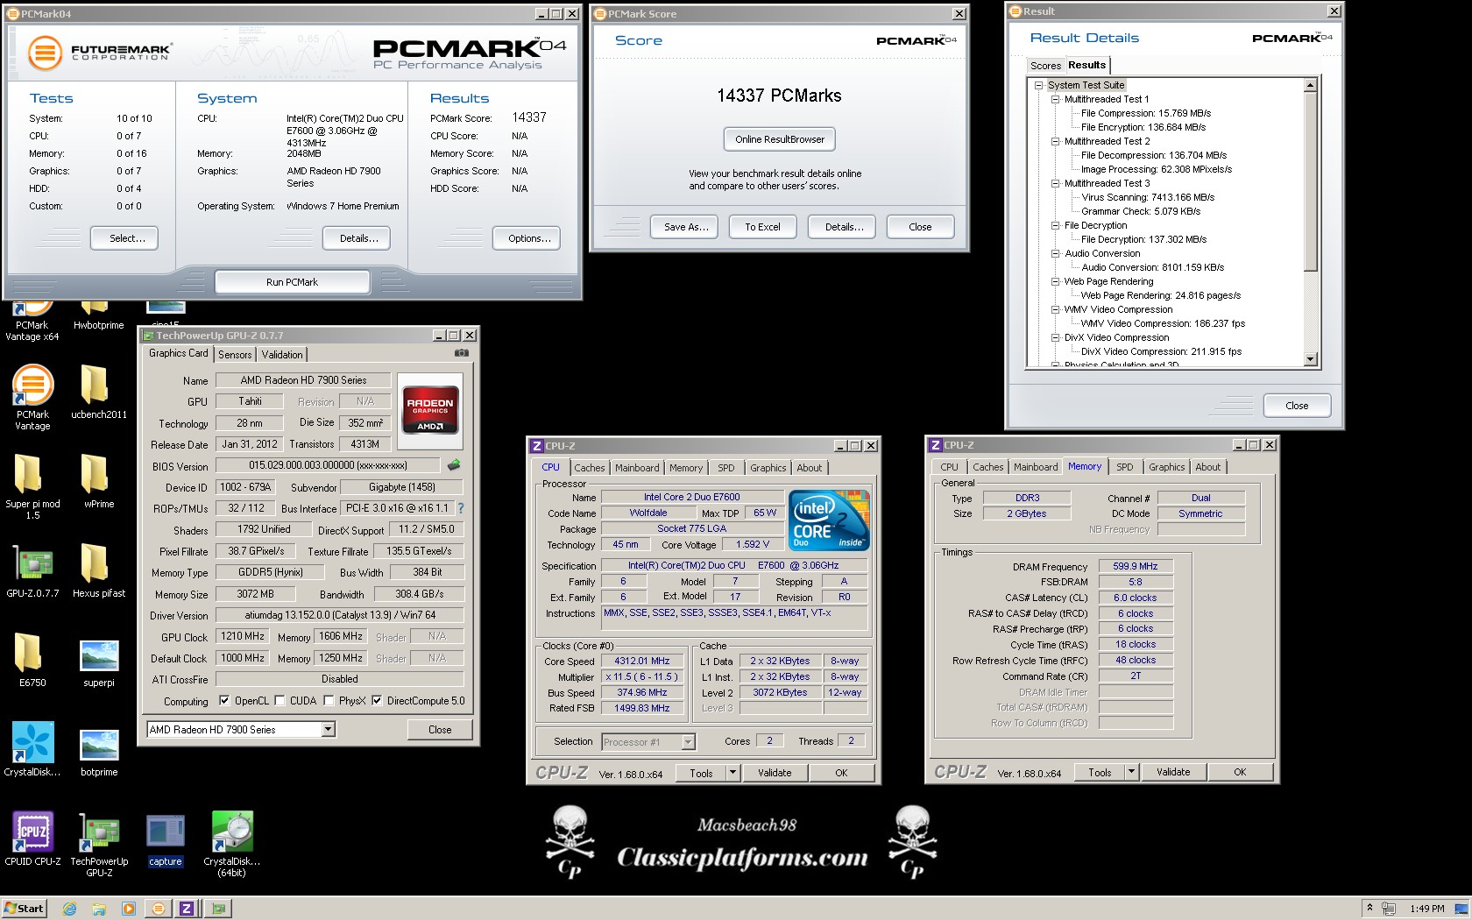
Task: Click the Result Details vertical scrollbar thumb
Action: click(1311, 181)
